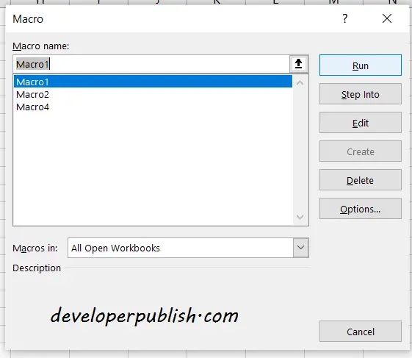412x358 pixels.
Task: Cancel the Macro dialog
Action: coord(361,332)
